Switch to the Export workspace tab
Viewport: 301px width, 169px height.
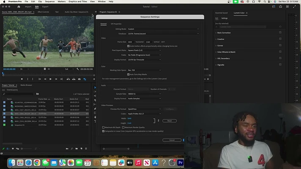click(45, 7)
